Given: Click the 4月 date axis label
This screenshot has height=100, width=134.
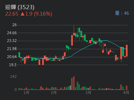Looking at the screenshot, I should pyautogui.click(x=126, y=92).
